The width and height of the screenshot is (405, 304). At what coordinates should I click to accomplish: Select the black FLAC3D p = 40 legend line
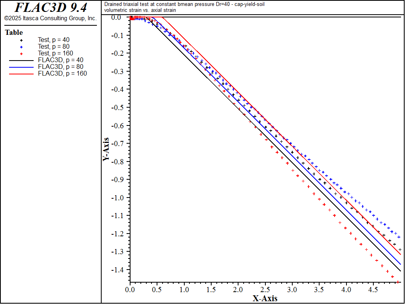point(21,60)
